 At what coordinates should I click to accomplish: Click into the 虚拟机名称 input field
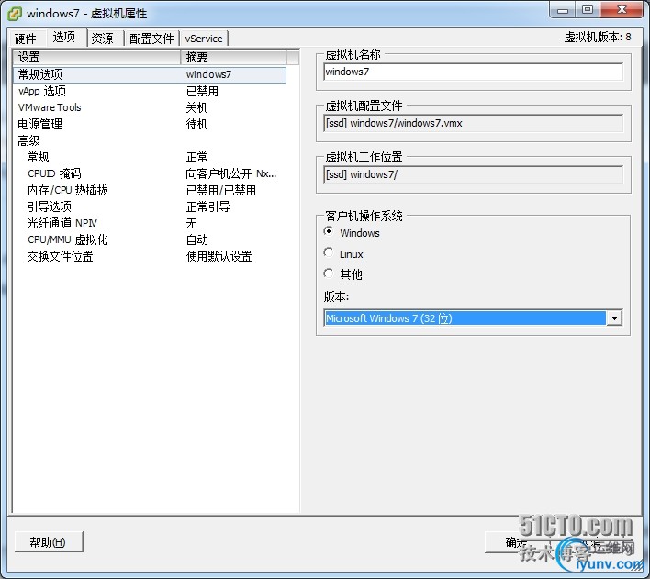(x=473, y=72)
